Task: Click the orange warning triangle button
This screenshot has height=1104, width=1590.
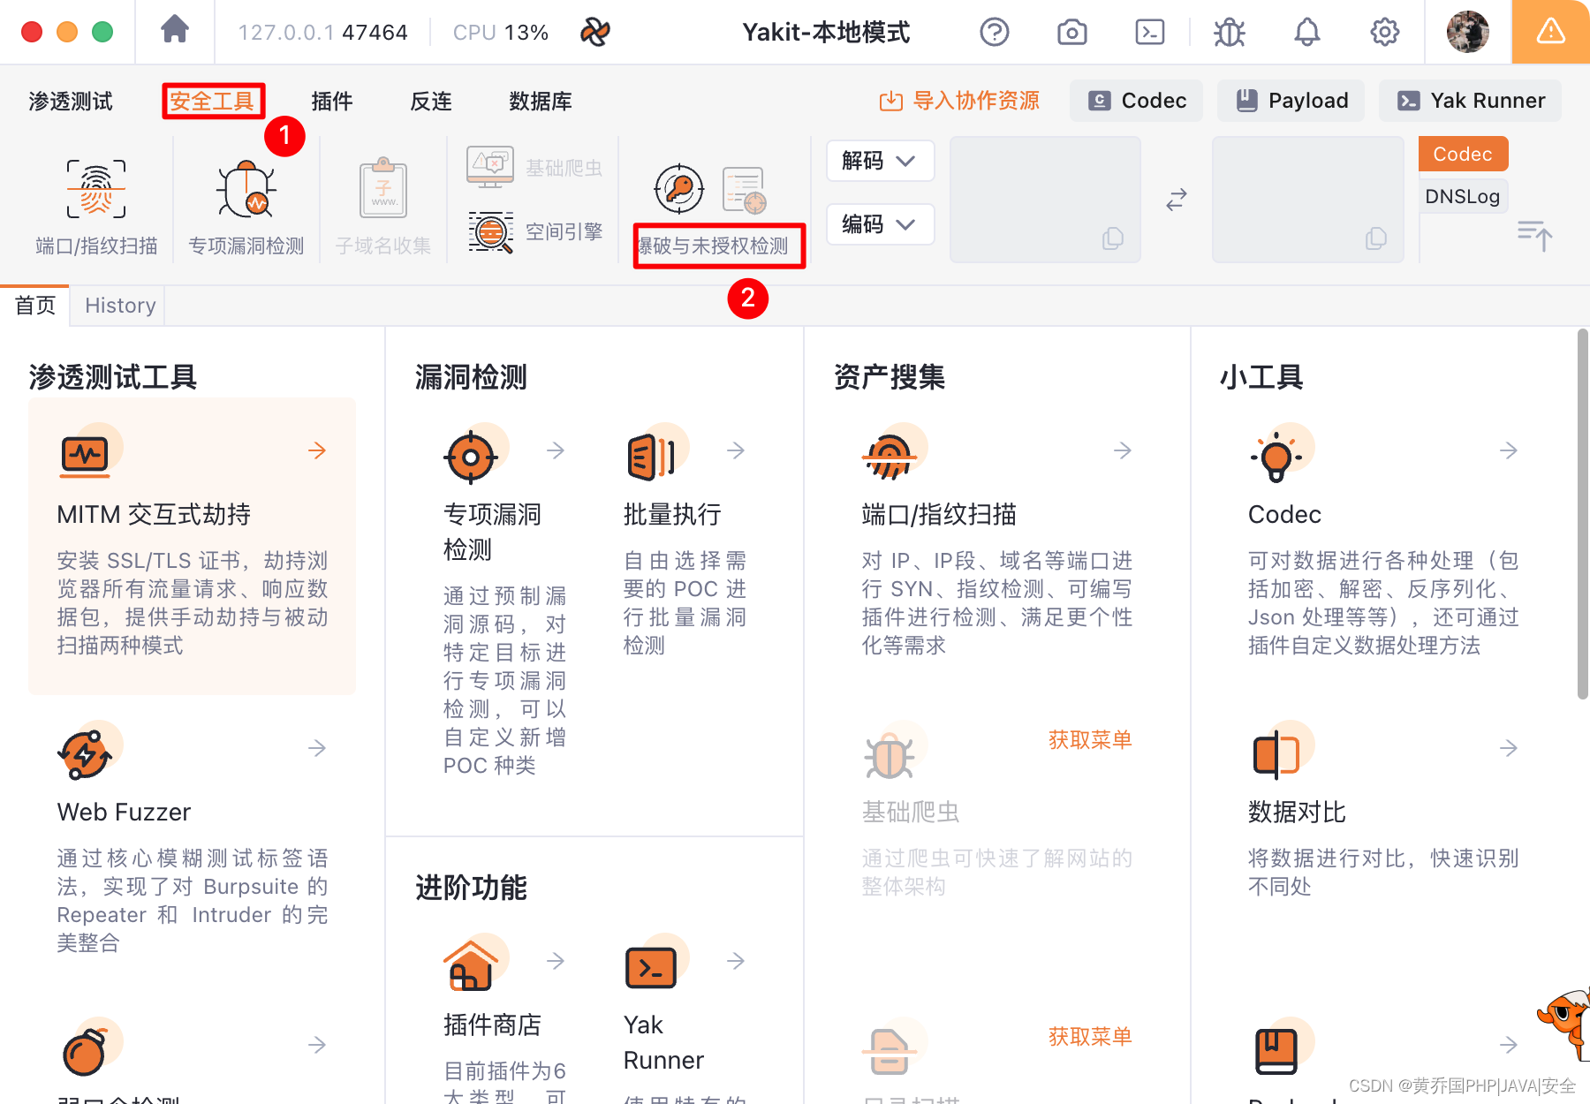Action: click(1550, 32)
